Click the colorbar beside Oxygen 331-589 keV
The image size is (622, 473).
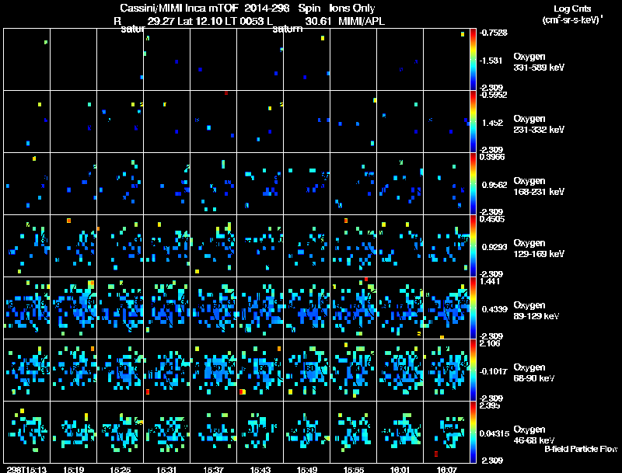[473, 60]
